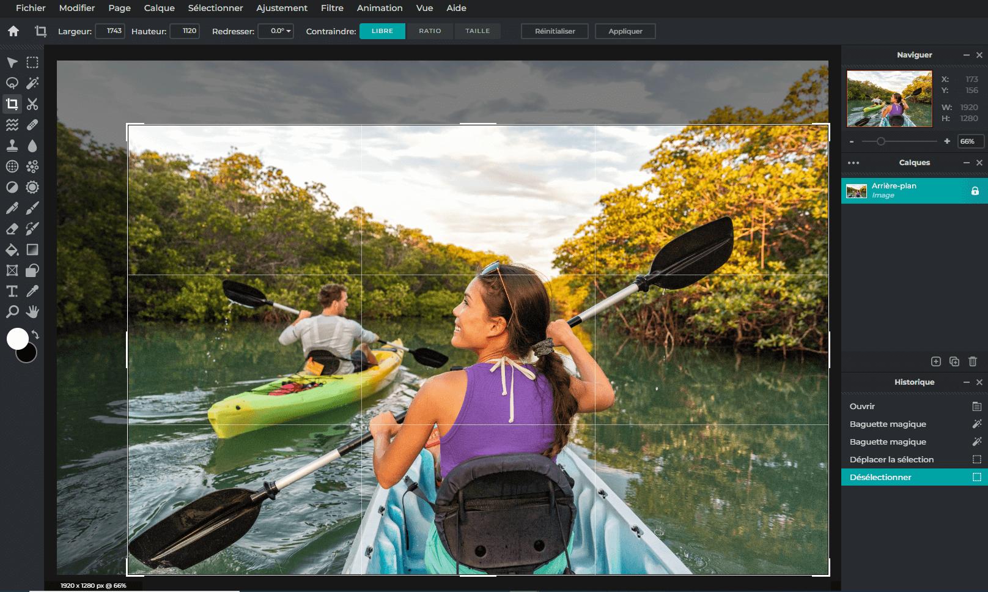Select the Marquee selection tool

(x=32, y=62)
